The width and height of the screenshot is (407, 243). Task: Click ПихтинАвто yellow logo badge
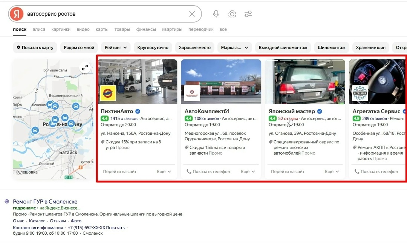pos(108,93)
